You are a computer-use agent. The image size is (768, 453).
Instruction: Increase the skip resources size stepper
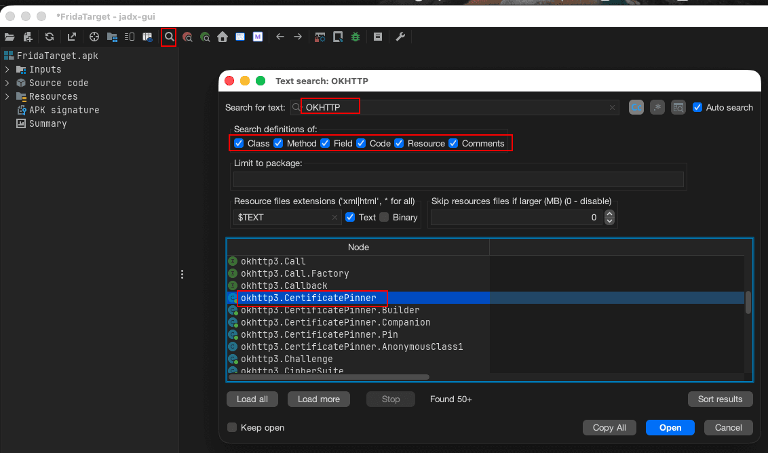(x=609, y=214)
